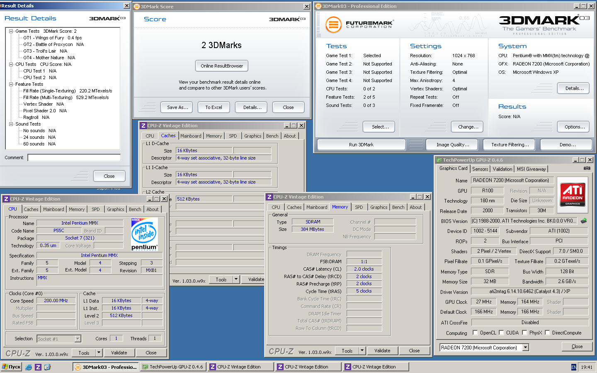Viewport: 597px width, 373px height.
Task: Open Tools dropdown arrow in CPU-Z CPU window
Action: (x=99, y=353)
